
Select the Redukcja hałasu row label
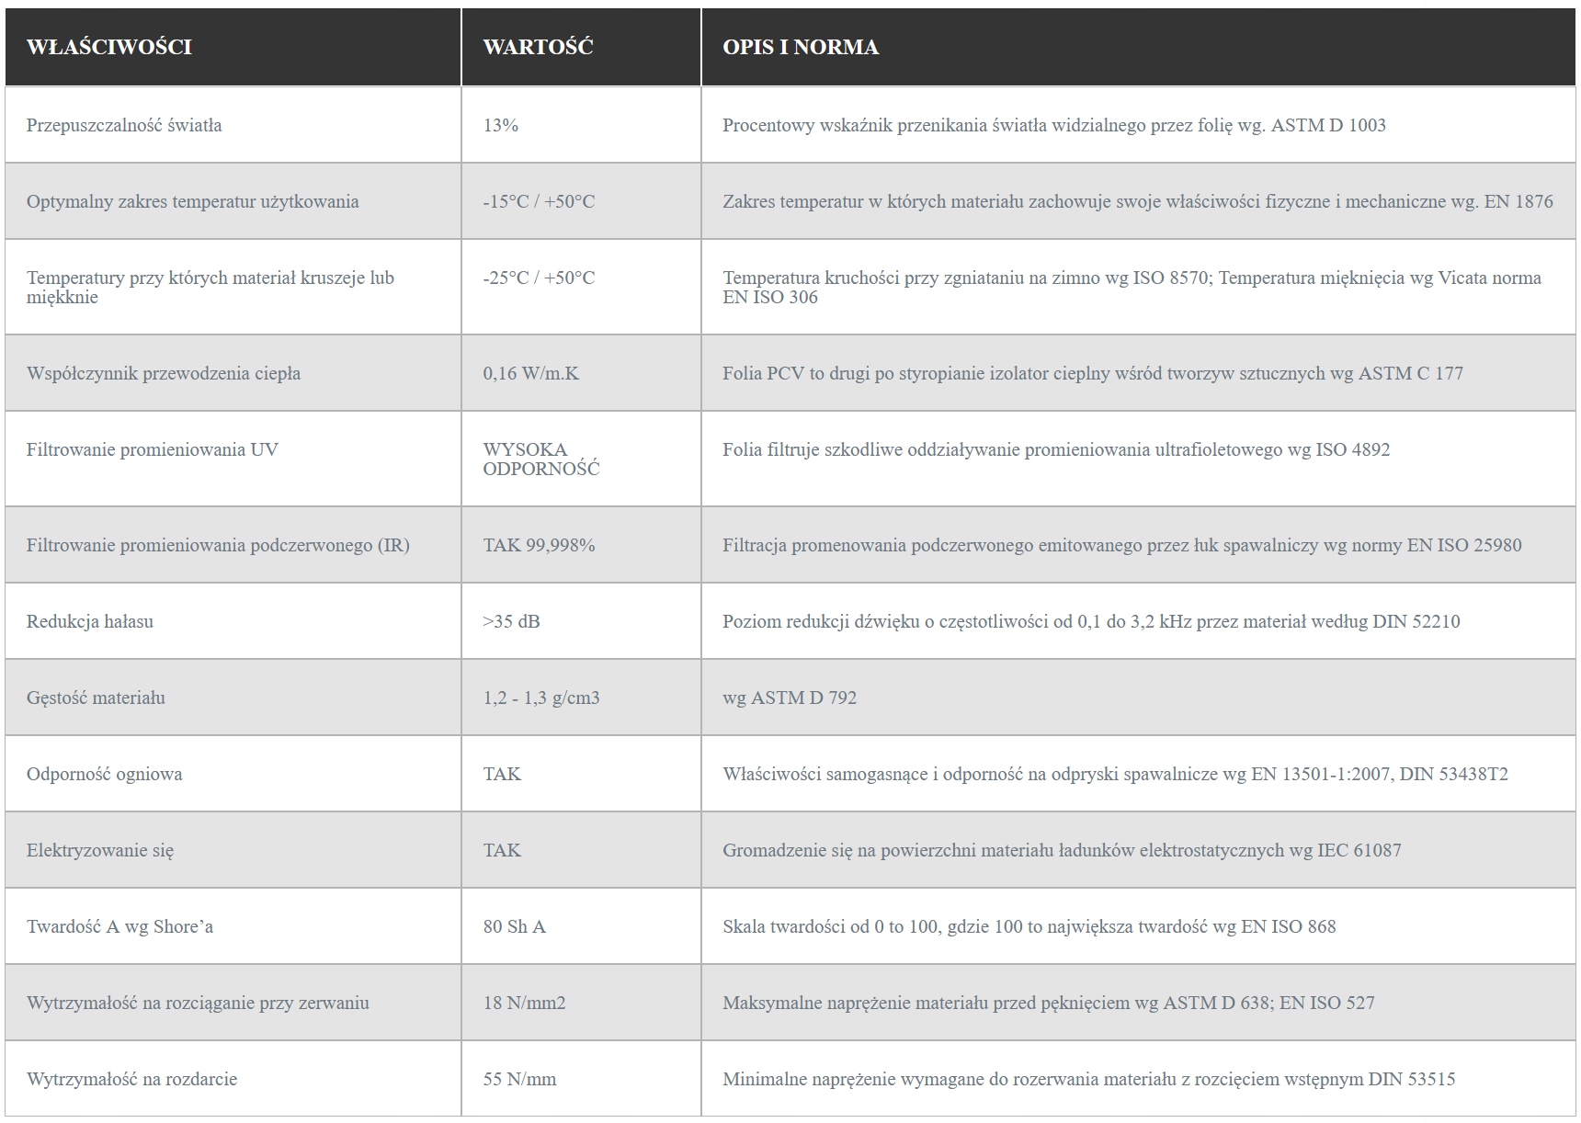(90, 621)
